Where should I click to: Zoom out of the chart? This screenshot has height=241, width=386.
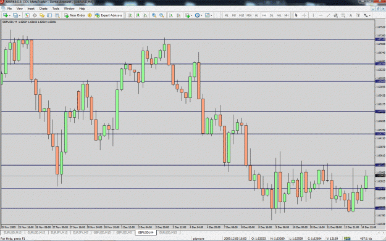162,15
